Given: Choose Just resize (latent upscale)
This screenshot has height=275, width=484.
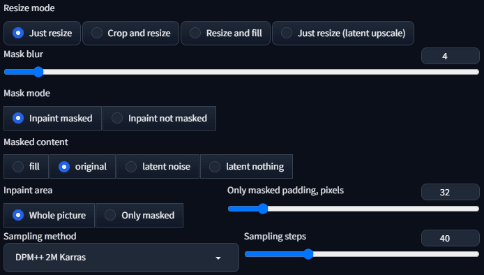Looking at the screenshot, I should [343, 33].
